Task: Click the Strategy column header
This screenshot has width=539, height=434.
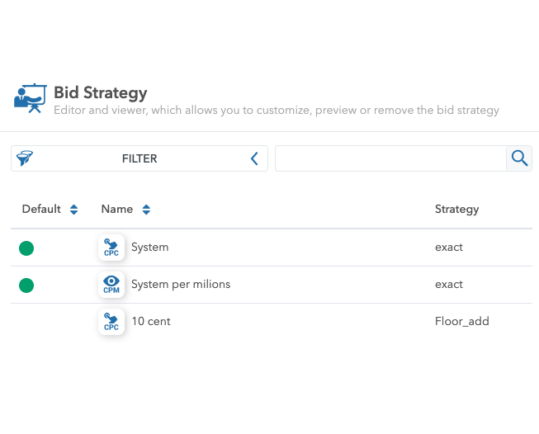Action: coord(456,210)
